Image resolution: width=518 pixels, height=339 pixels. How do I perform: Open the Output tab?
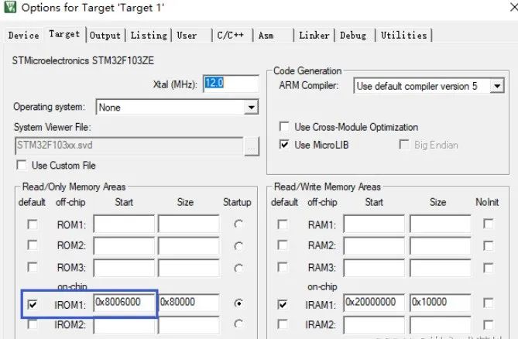[105, 35]
